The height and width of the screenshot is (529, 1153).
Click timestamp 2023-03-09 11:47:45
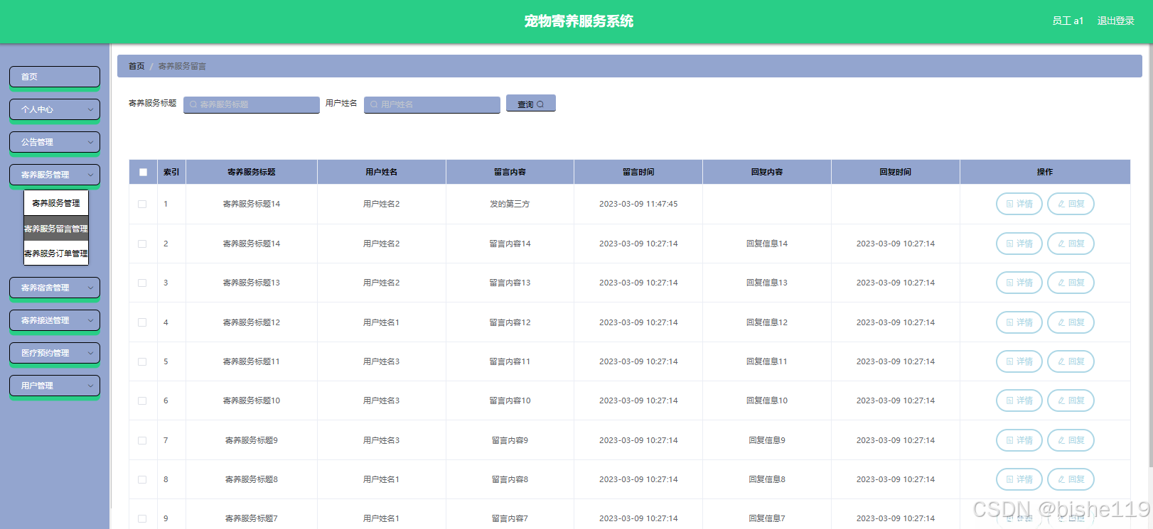[x=638, y=204]
